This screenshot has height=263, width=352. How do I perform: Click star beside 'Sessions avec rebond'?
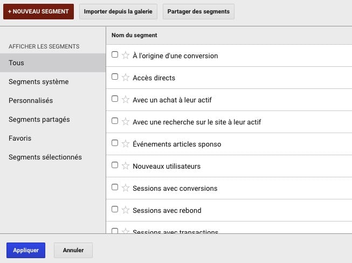coord(126,210)
